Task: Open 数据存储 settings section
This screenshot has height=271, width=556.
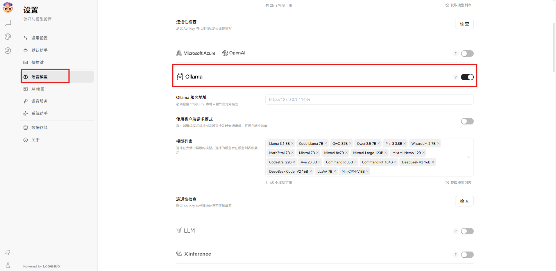Action: click(58, 128)
